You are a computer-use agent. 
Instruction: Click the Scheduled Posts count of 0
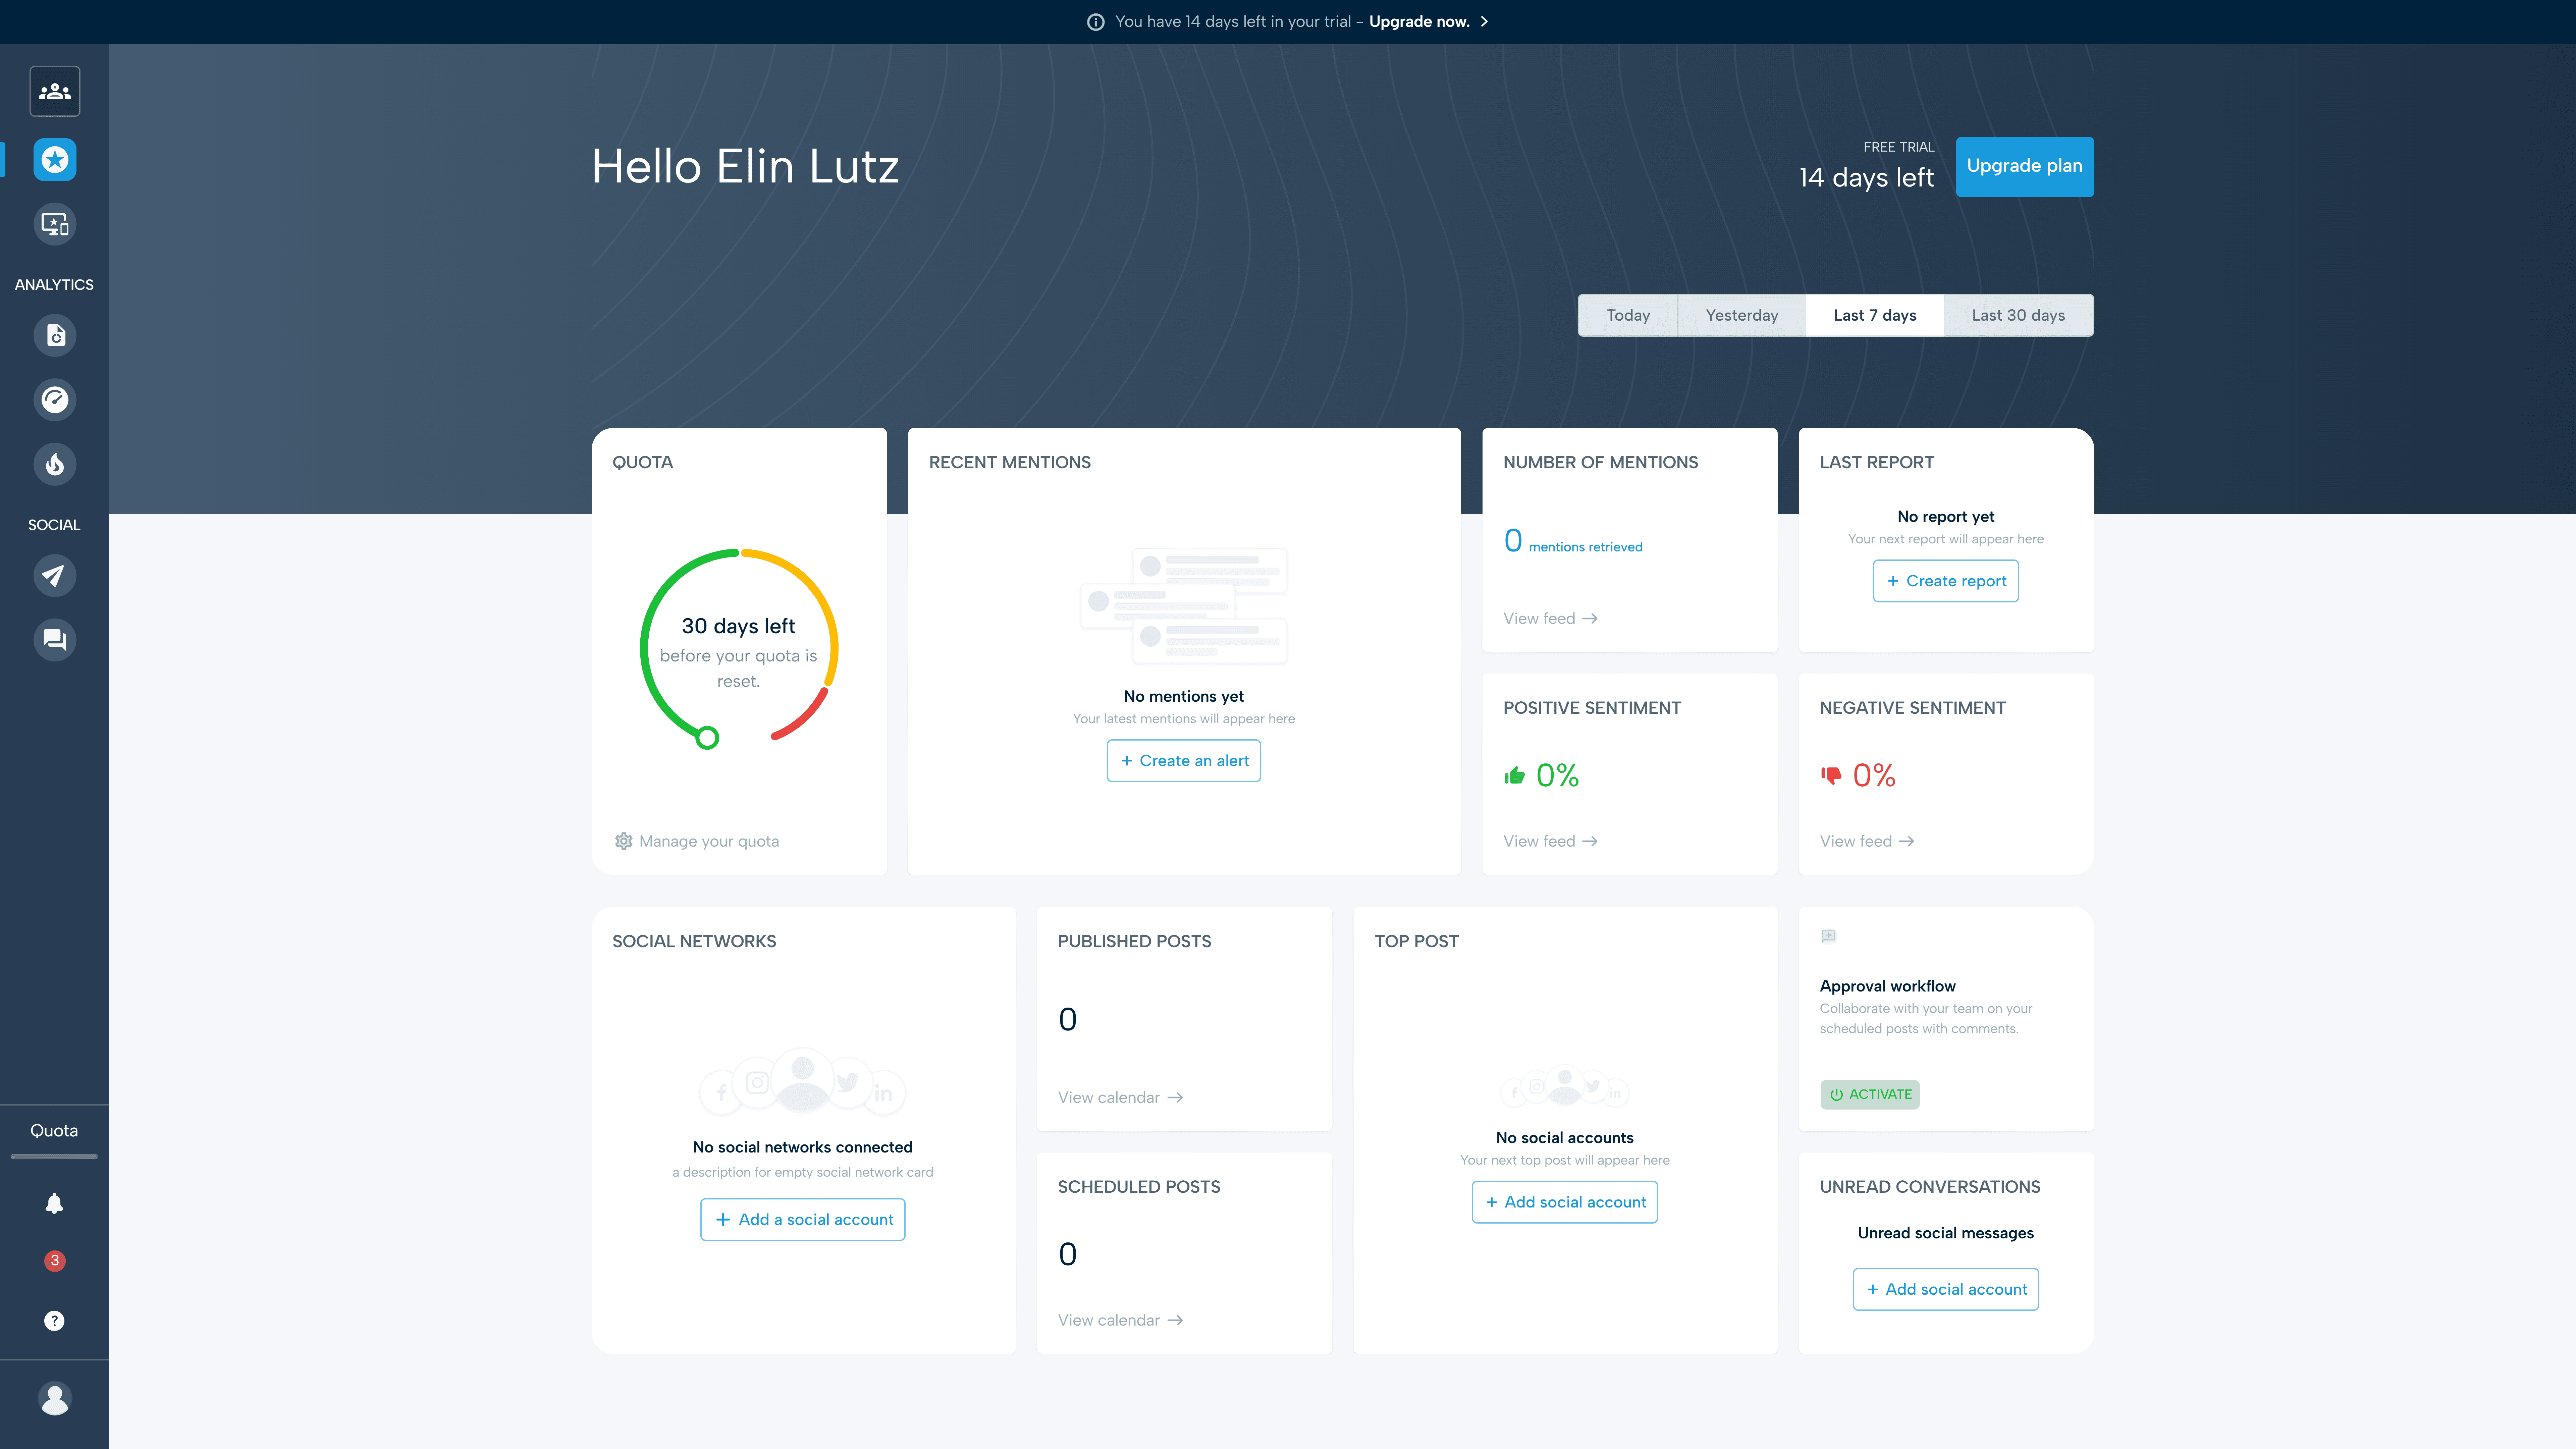[x=1068, y=1254]
